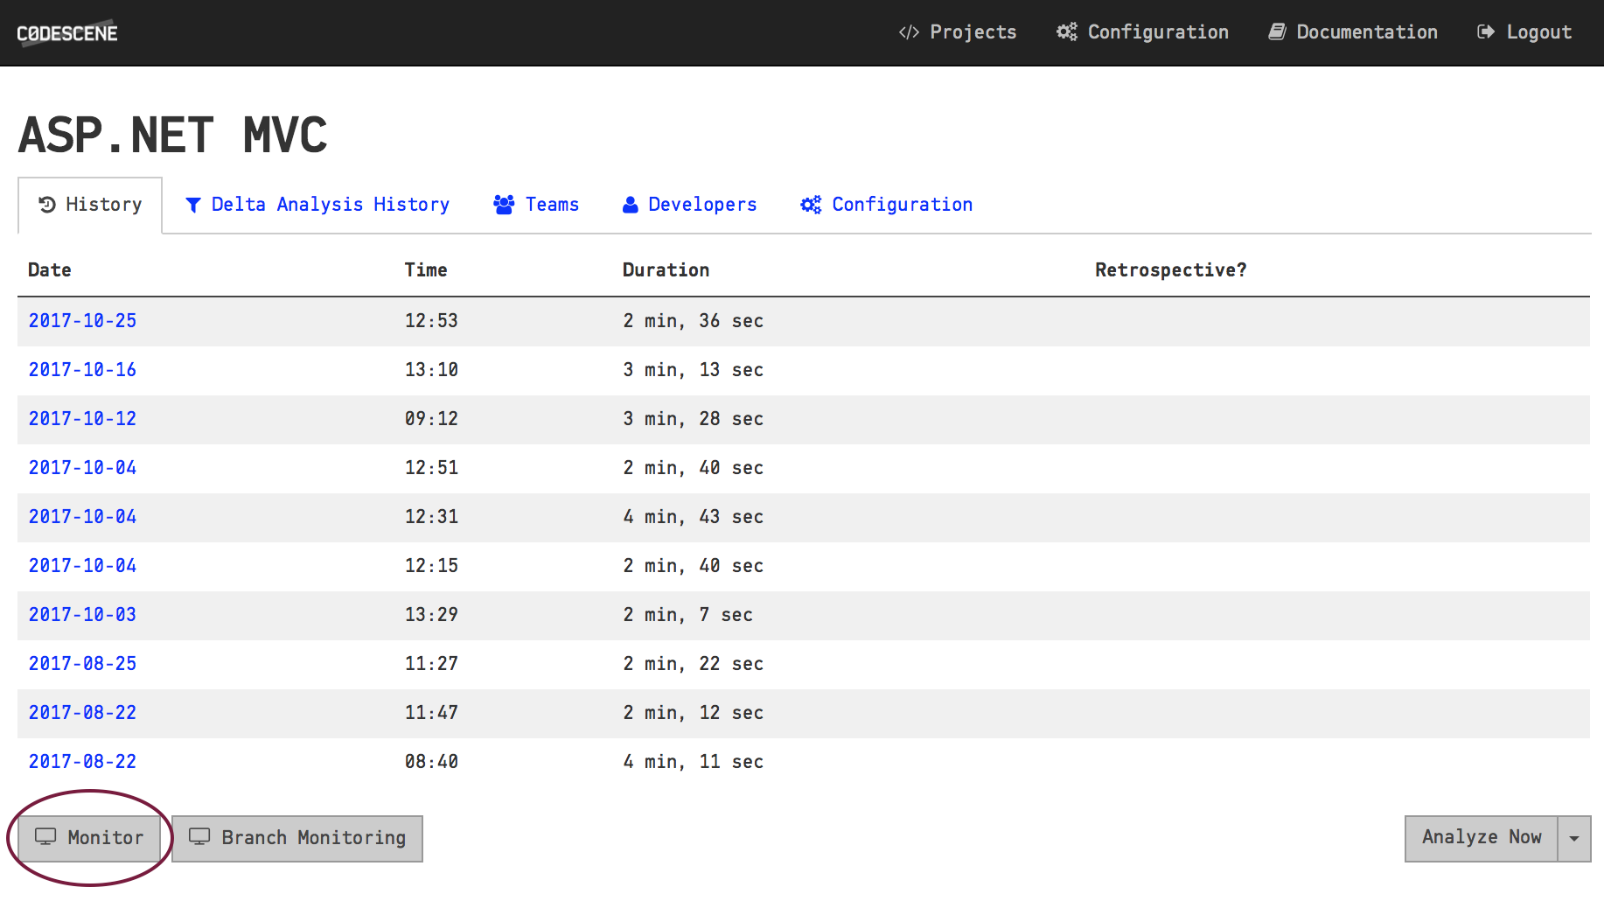Open the CodeScene logo home link

click(67, 33)
